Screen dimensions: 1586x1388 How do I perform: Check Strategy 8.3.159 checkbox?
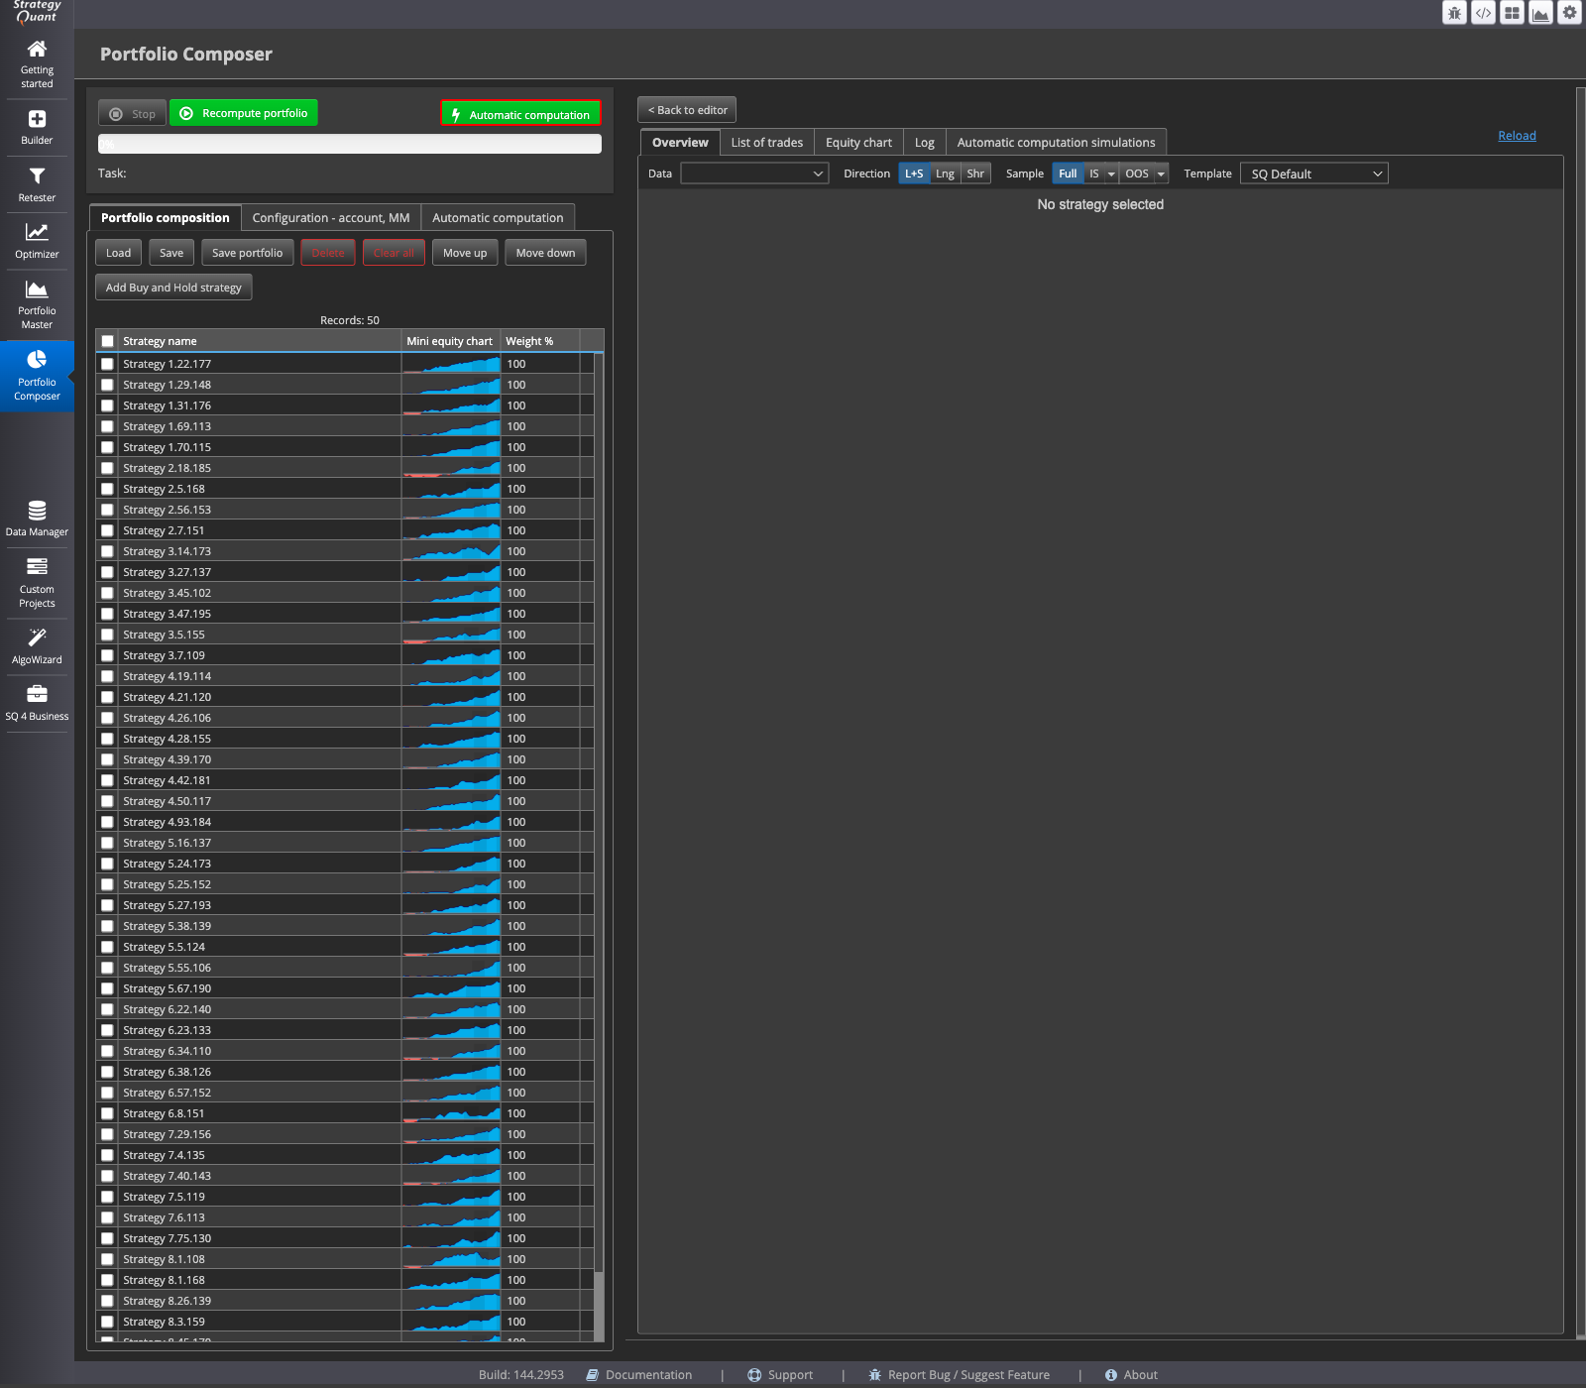tap(107, 1322)
